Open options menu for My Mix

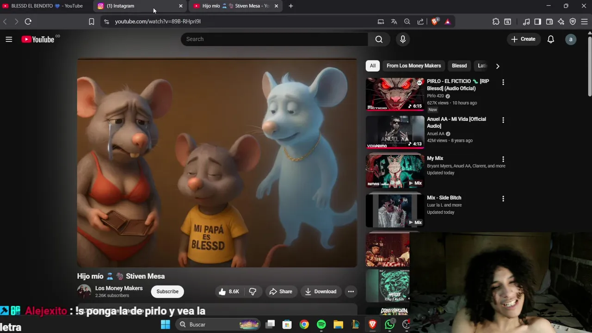pos(503,159)
